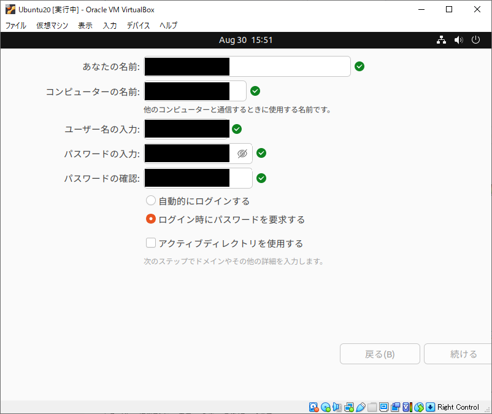Click the network icon in Ubuntu top bar
This screenshot has width=492, height=414.
coord(441,39)
